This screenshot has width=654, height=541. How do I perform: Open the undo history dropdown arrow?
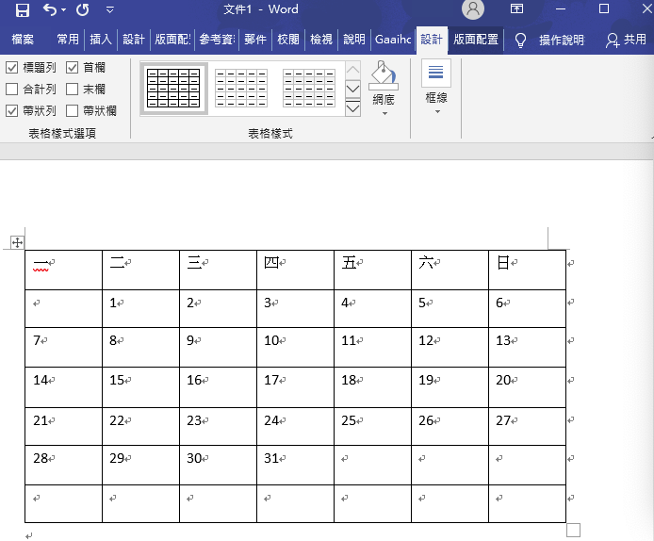coord(63,9)
